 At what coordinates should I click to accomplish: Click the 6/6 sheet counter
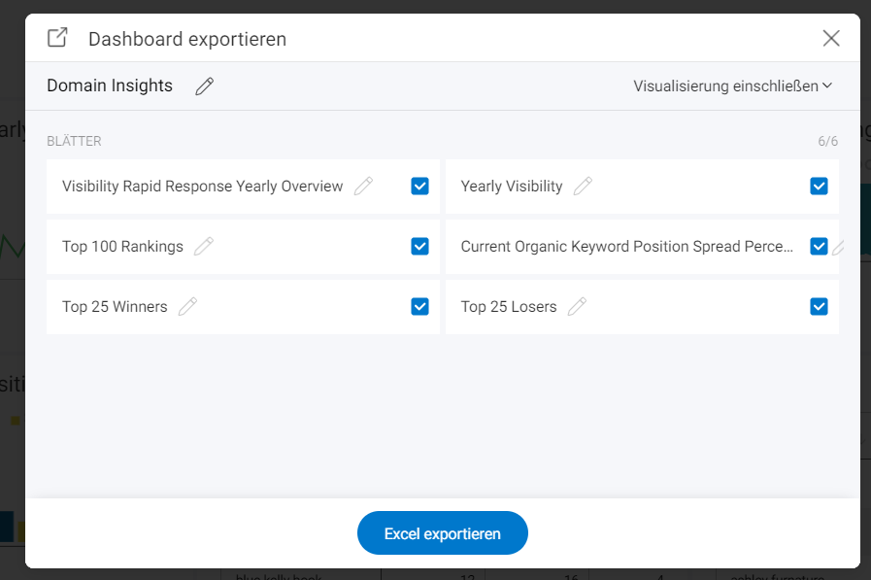827,141
